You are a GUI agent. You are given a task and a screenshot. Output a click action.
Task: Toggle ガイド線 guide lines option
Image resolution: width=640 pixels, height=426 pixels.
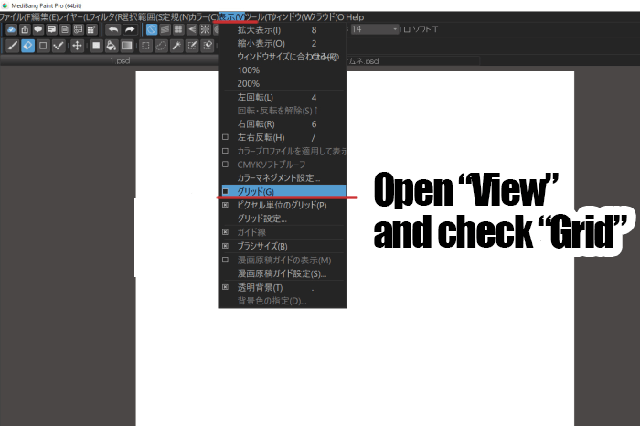283,232
